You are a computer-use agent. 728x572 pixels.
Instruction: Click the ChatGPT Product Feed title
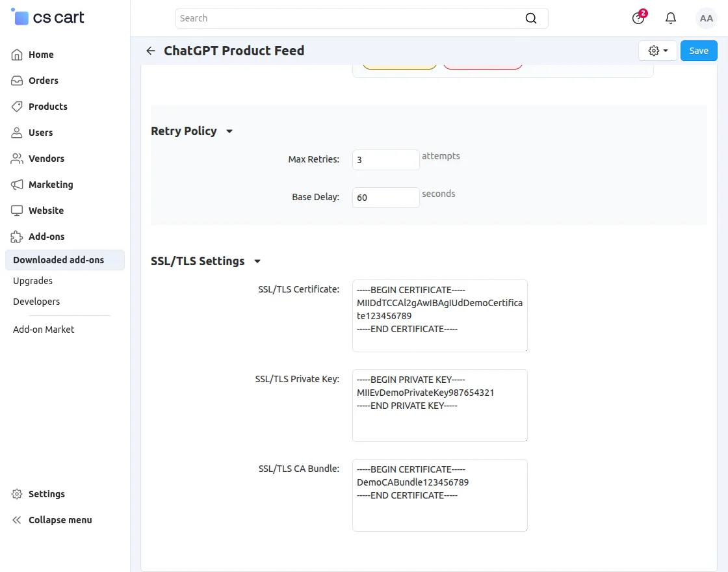click(x=234, y=51)
